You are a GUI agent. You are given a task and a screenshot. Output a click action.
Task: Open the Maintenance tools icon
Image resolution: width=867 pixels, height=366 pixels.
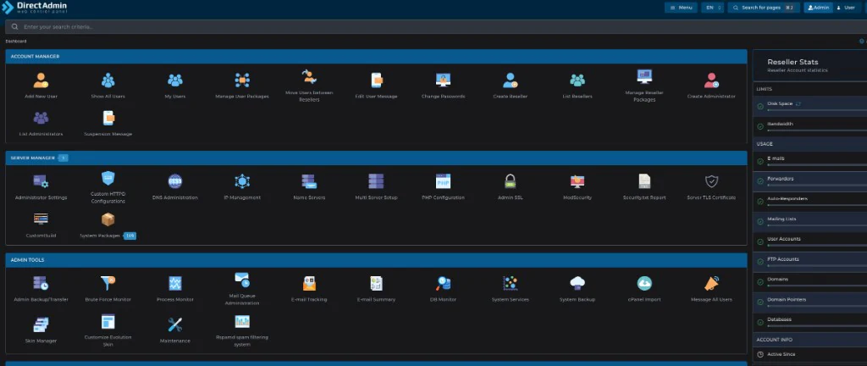tap(174, 324)
